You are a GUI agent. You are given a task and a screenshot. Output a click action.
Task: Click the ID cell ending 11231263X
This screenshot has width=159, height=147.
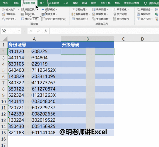(34, 95)
